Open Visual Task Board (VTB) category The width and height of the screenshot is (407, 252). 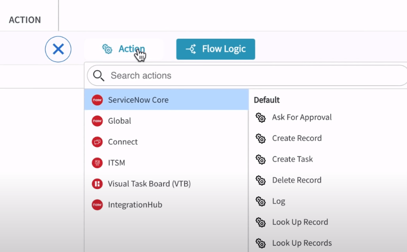166,184
